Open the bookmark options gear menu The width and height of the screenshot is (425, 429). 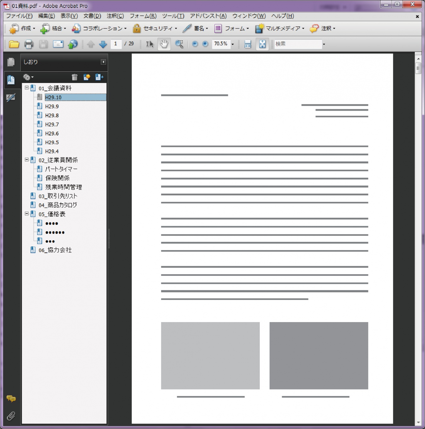tap(28, 77)
